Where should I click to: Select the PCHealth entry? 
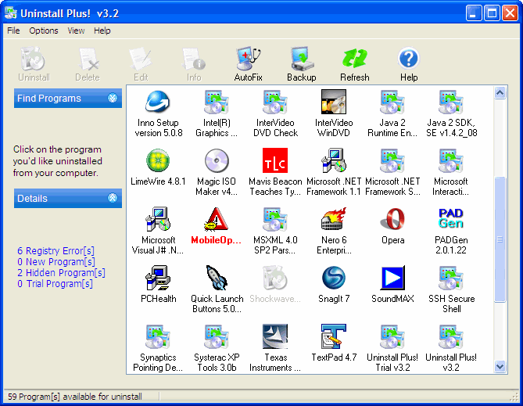coord(158,284)
